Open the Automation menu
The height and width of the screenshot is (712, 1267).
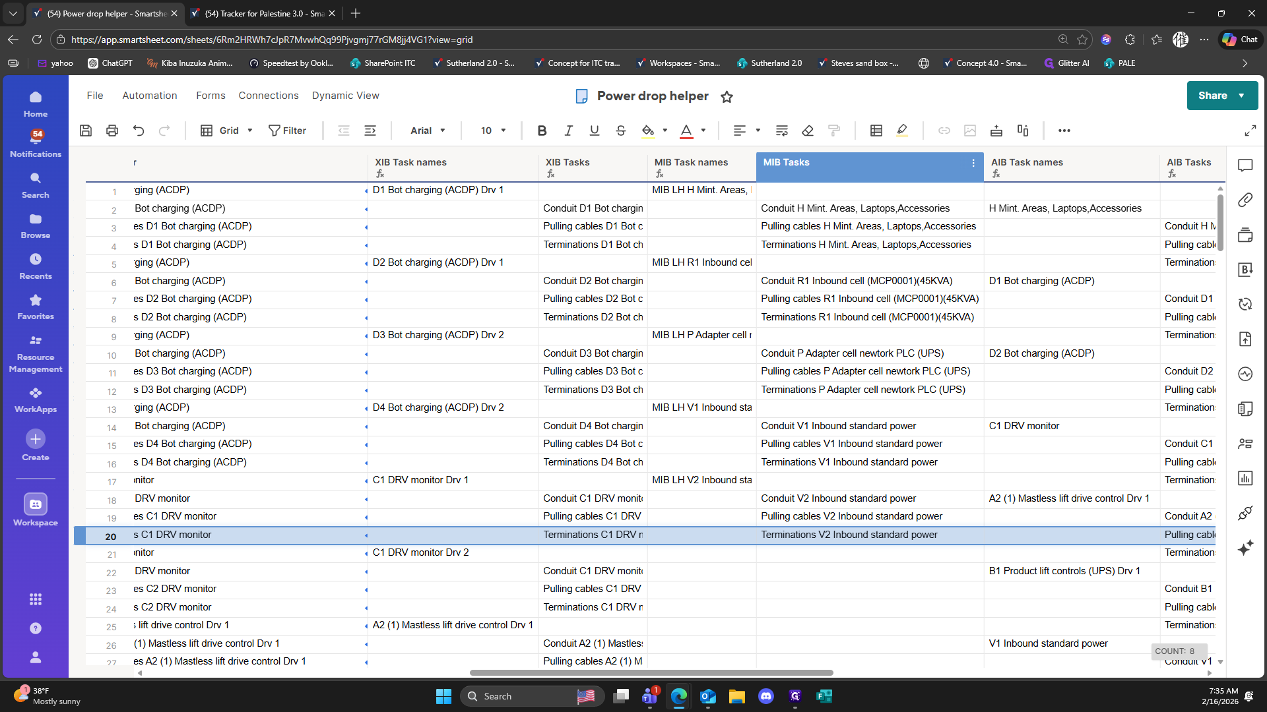coord(150,96)
